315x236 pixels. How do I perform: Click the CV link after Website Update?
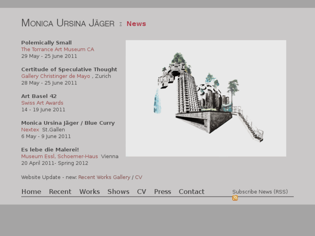(139, 178)
